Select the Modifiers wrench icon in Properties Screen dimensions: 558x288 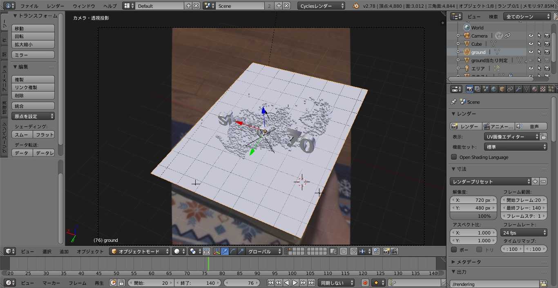(x=519, y=89)
